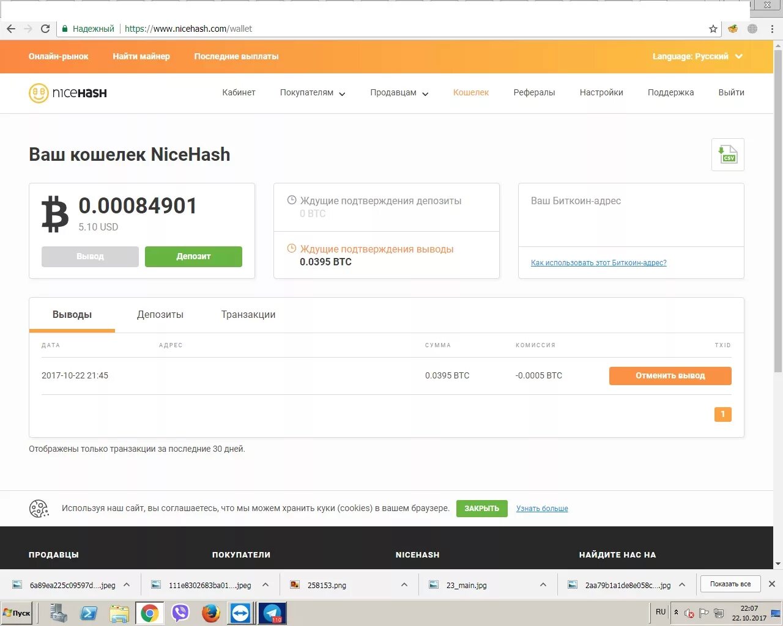Viewport: 783px width, 626px height.
Task: Click Как использовать этот Биткоин-адрес link
Action: coord(598,263)
